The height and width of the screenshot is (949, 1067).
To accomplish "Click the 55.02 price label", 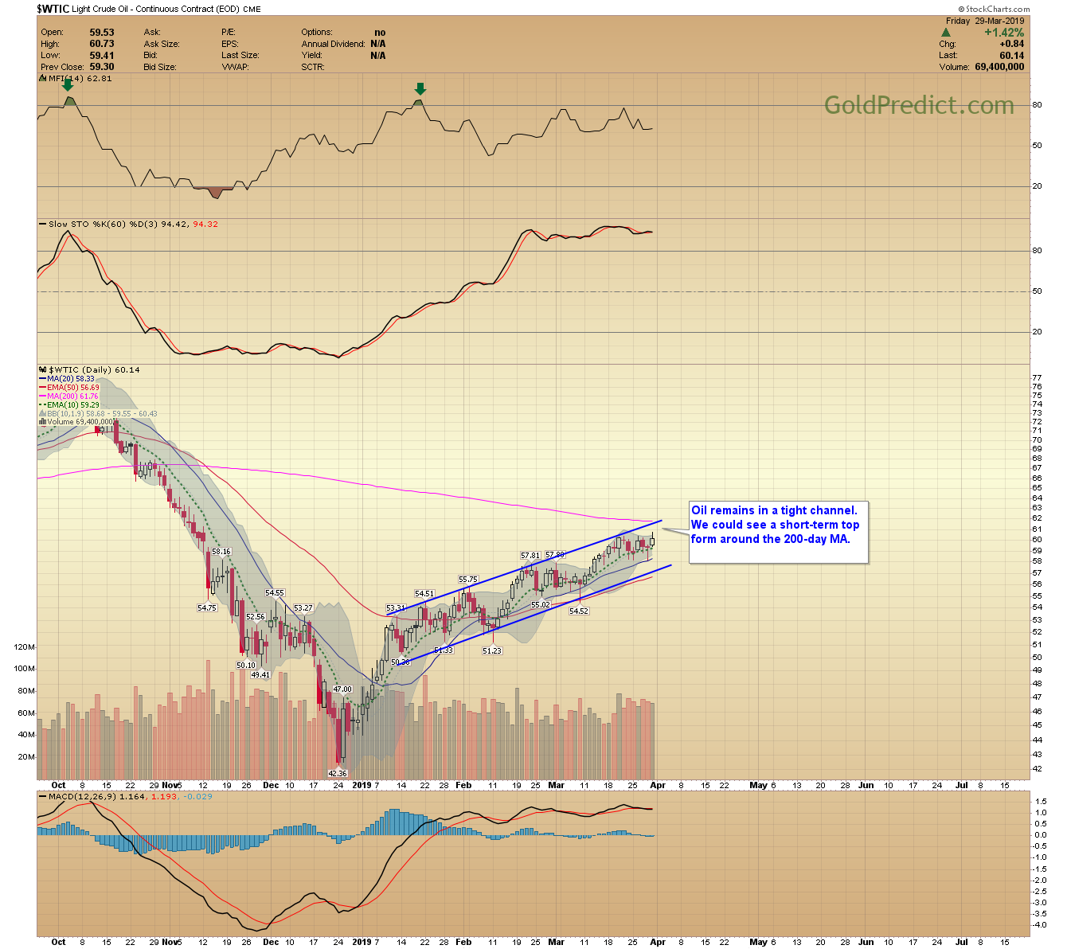I will pos(541,605).
